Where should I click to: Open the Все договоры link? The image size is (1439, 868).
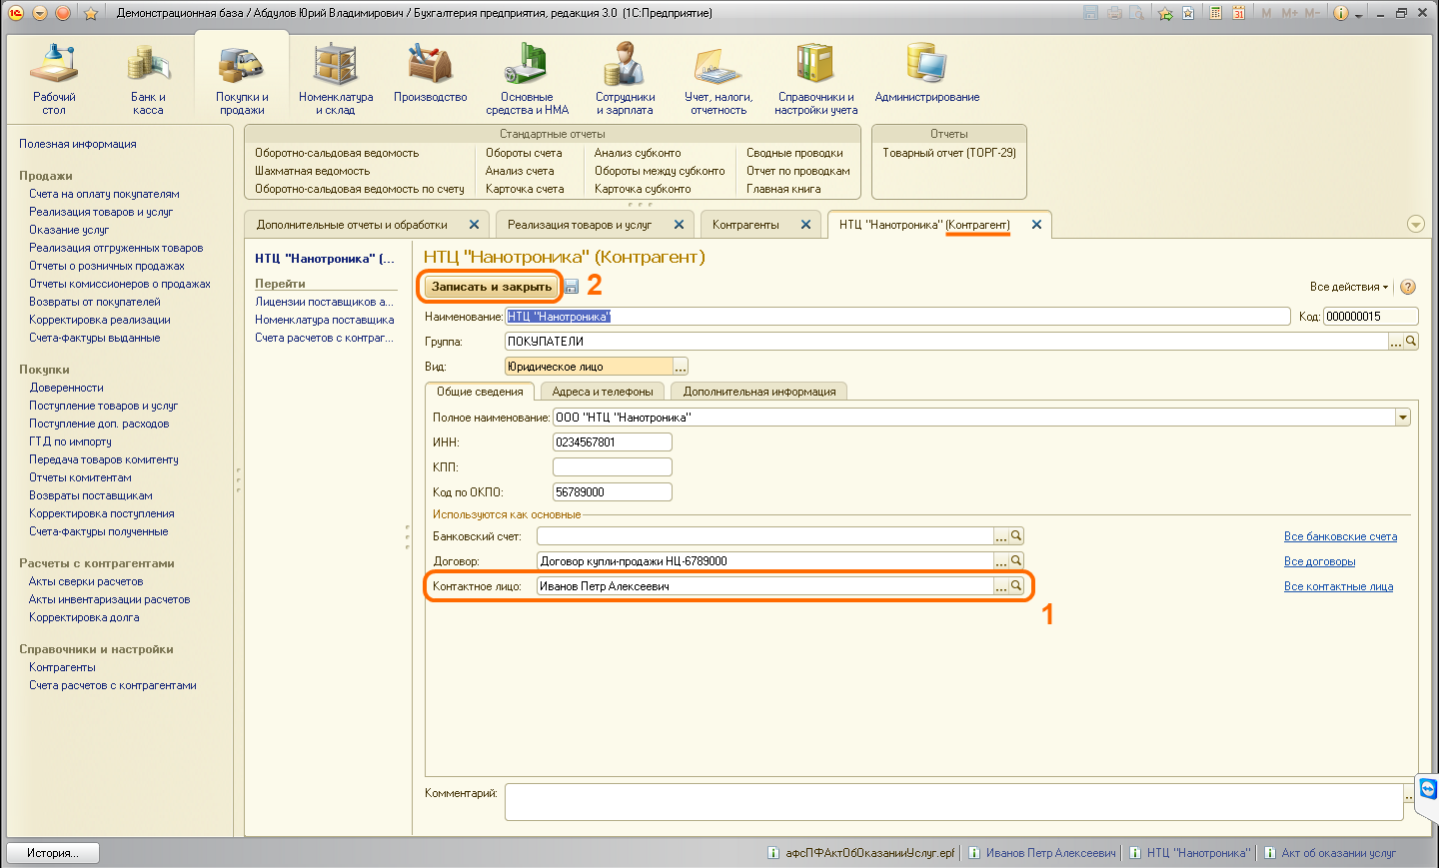(x=1319, y=561)
